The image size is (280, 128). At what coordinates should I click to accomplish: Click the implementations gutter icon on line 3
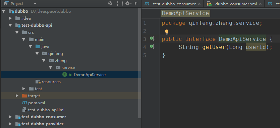click(x=152, y=39)
